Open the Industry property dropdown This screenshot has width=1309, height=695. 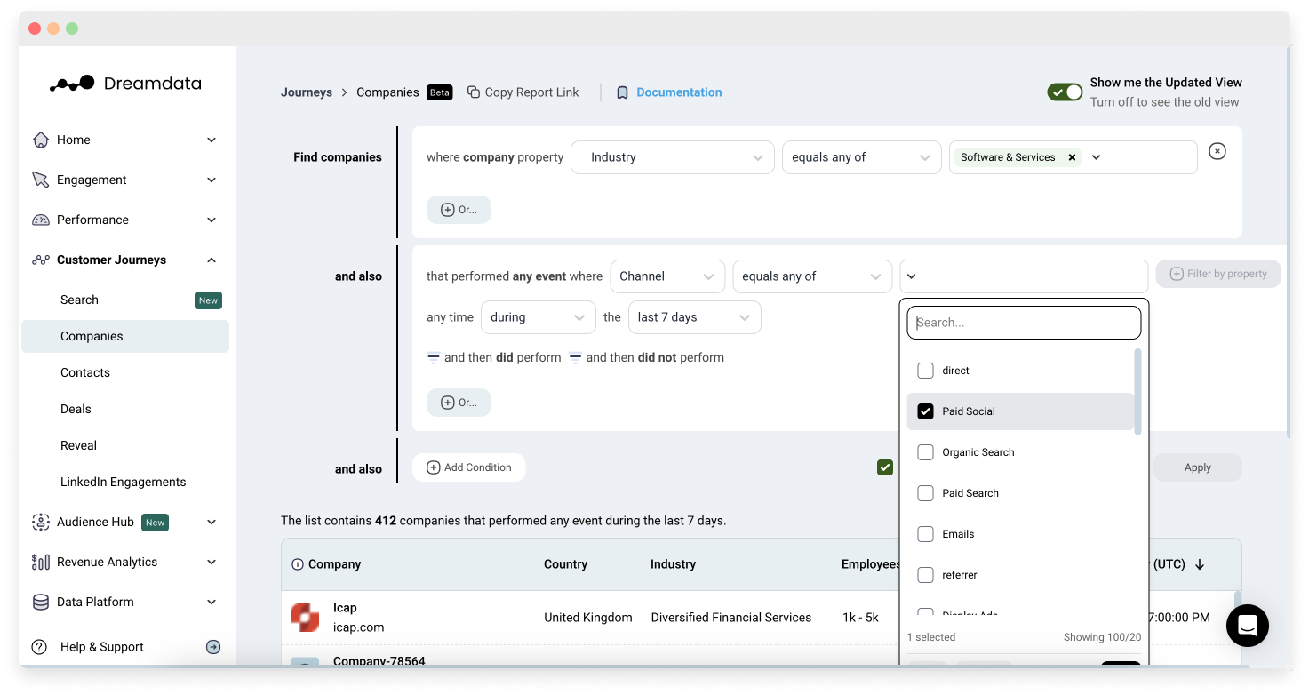point(672,156)
